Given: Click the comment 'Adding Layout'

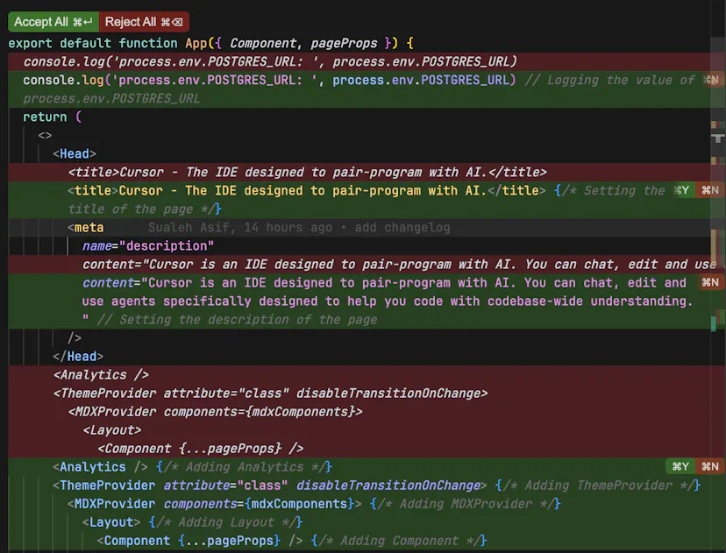Looking at the screenshot, I should (226, 522).
